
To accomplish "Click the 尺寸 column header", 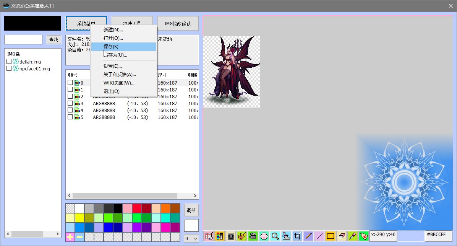I will pyautogui.click(x=162, y=75).
